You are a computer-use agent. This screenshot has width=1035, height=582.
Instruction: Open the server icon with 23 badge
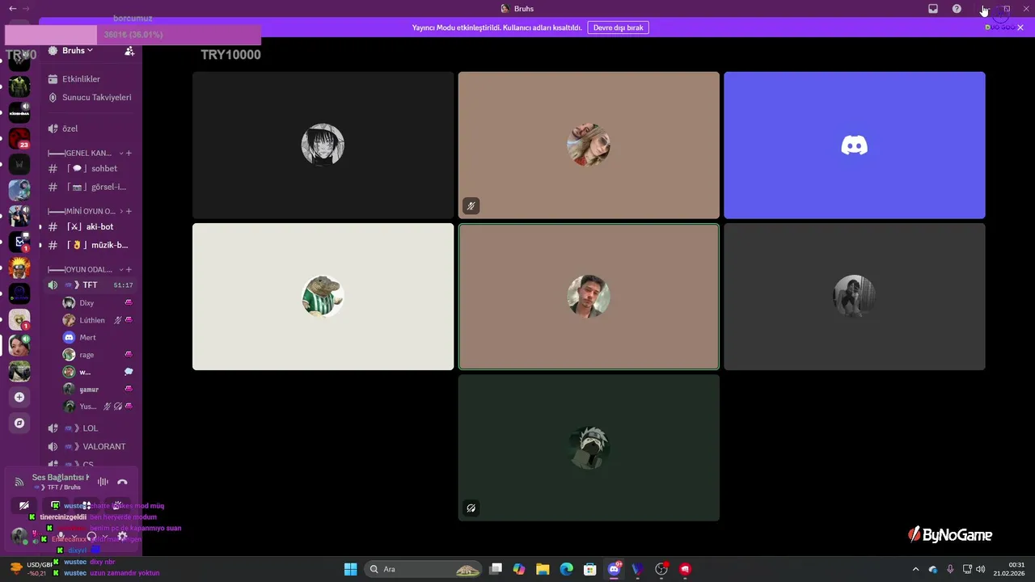pyautogui.click(x=19, y=138)
